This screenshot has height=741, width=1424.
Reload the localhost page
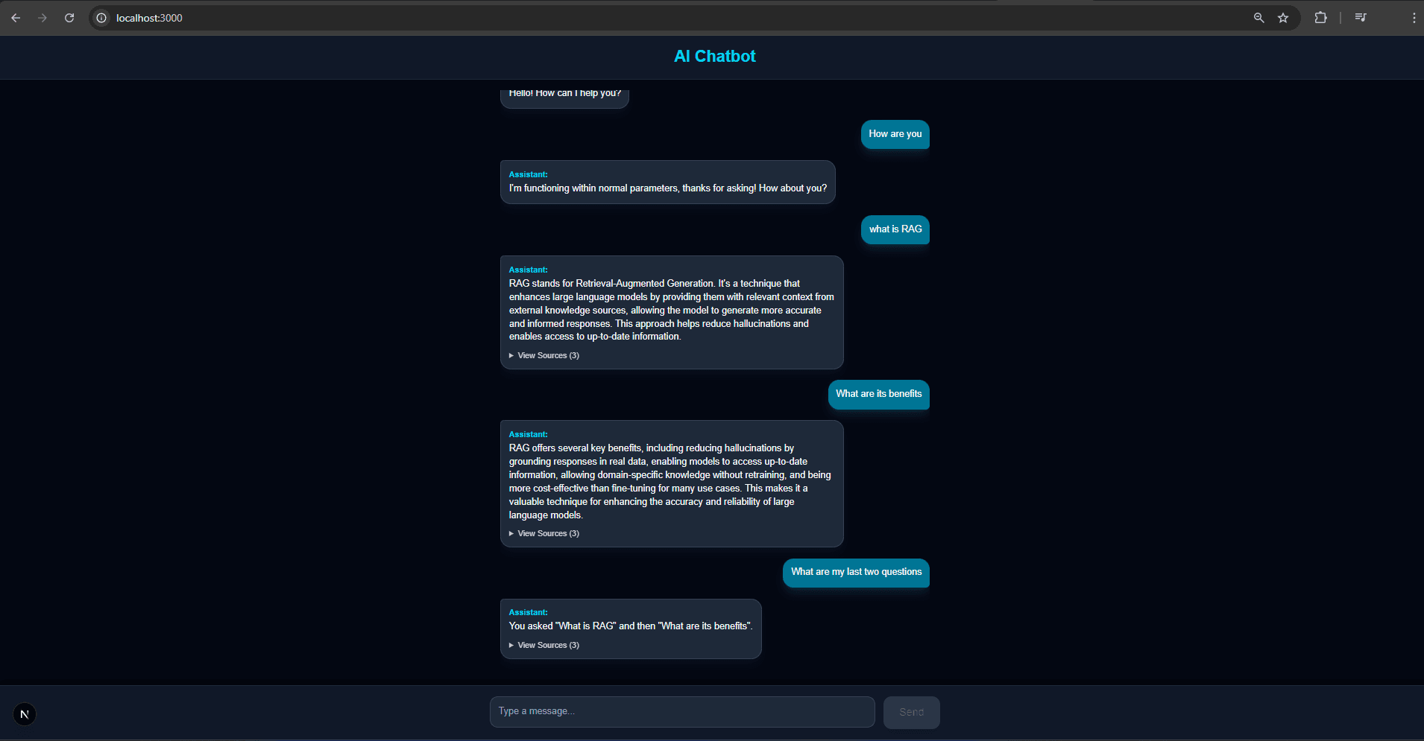[x=69, y=18]
